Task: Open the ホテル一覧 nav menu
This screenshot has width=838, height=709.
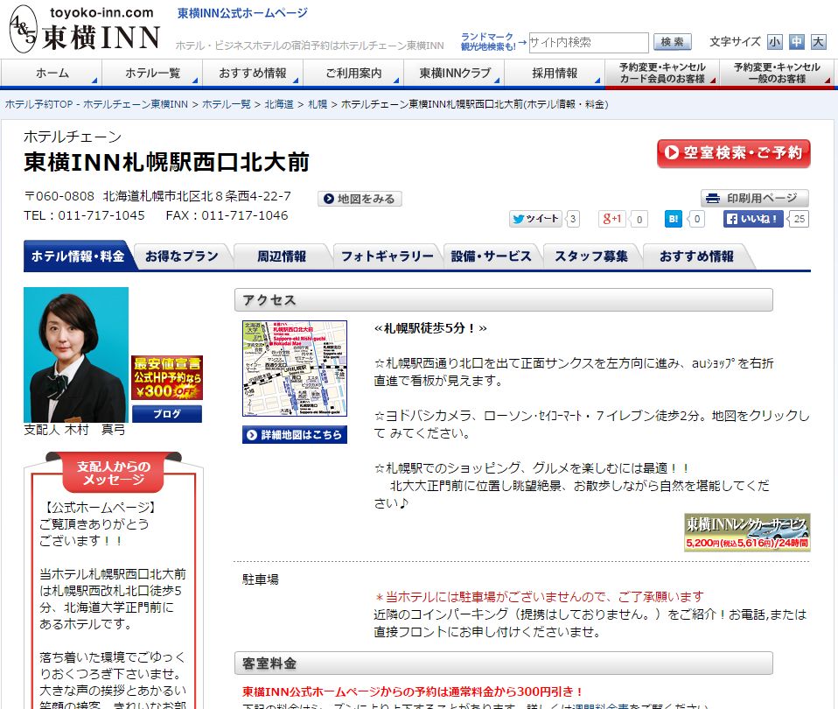Action: click(x=152, y=74)
